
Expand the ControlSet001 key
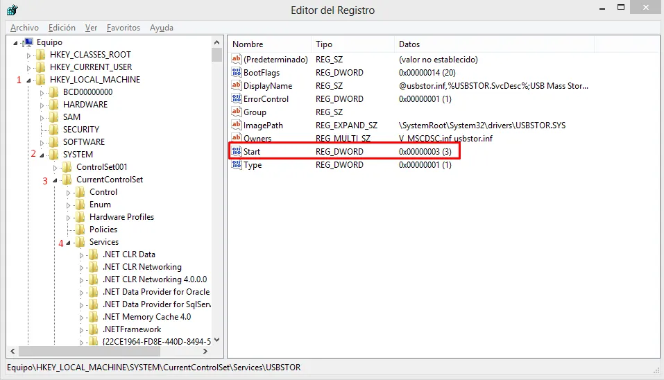coord(55,168)
